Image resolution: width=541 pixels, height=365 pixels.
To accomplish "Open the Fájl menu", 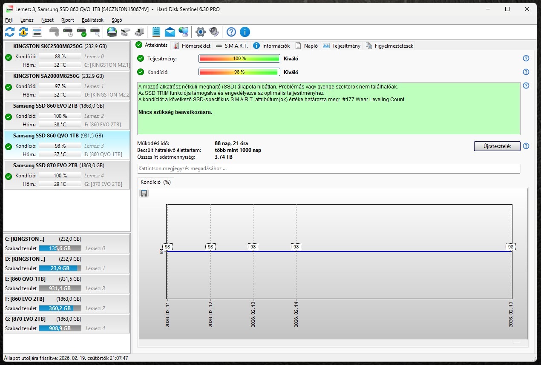I will click(9, 20).
